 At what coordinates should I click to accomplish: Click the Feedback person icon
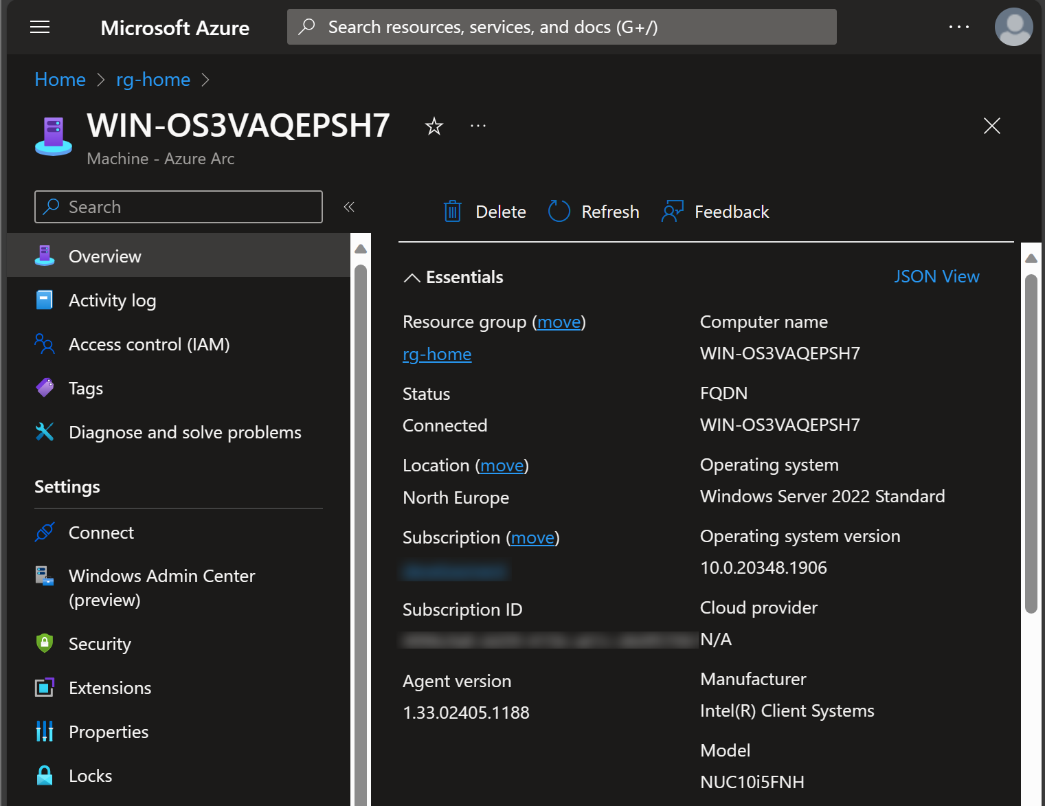[x=673, y=212]
